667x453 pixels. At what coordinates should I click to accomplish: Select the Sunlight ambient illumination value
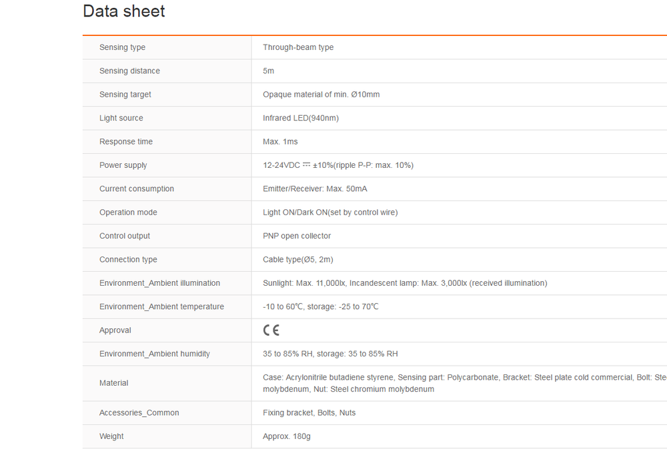[405, 283]
